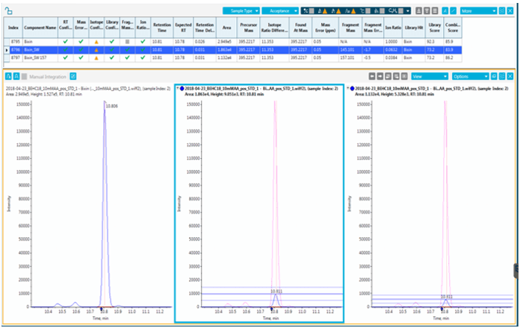Click the gray square icon beside Manual Integration

[x=24, y=77]
